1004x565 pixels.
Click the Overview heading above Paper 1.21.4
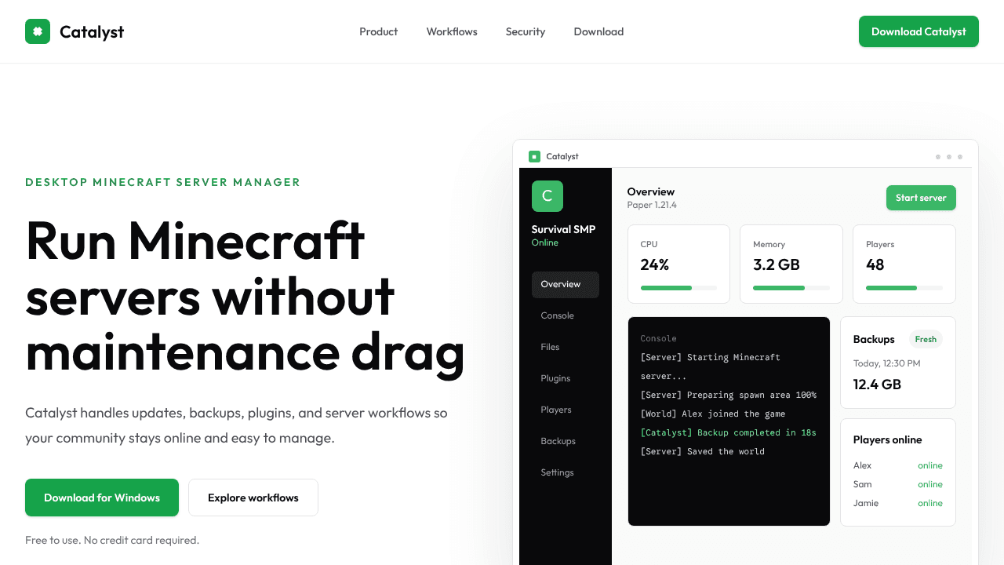[651, 191]
